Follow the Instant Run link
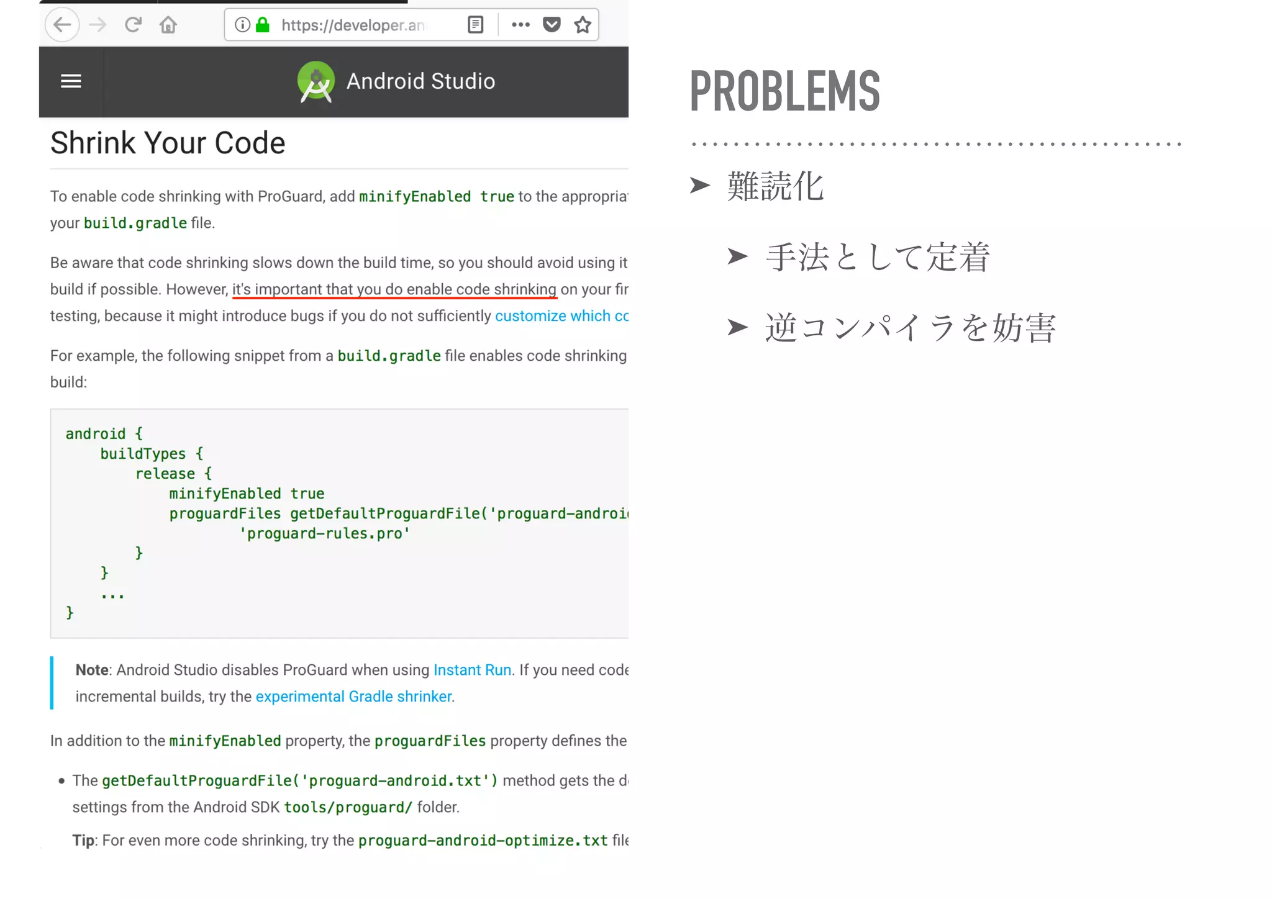1272x899 pixels. pyautogui.click(x=472, y=670)
